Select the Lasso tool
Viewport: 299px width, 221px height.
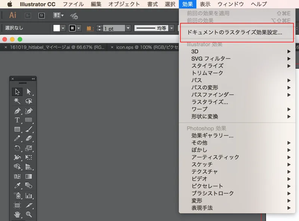29,101
